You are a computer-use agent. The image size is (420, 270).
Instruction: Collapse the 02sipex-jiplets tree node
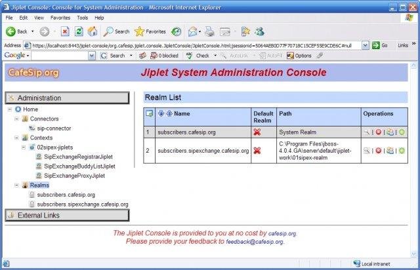click(x=24, y=147)
